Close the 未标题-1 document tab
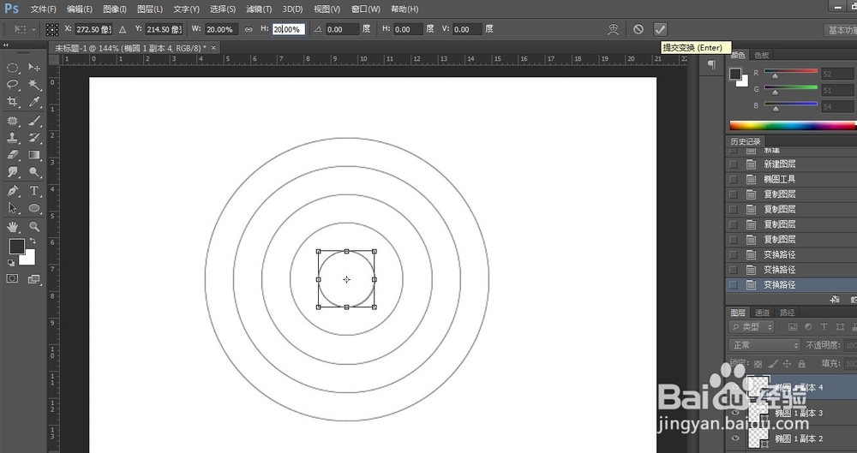 tap(213, 48)
